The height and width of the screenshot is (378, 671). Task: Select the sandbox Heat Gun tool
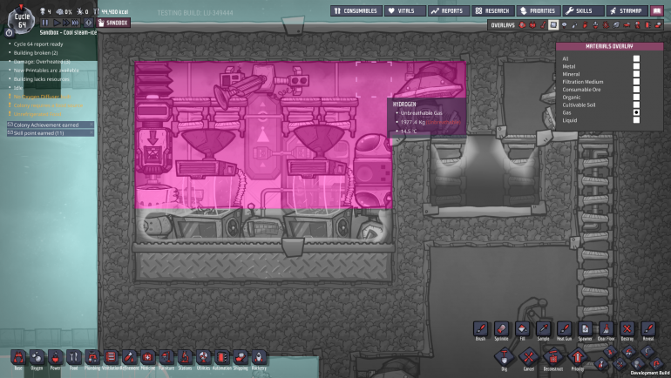(564, 329)
